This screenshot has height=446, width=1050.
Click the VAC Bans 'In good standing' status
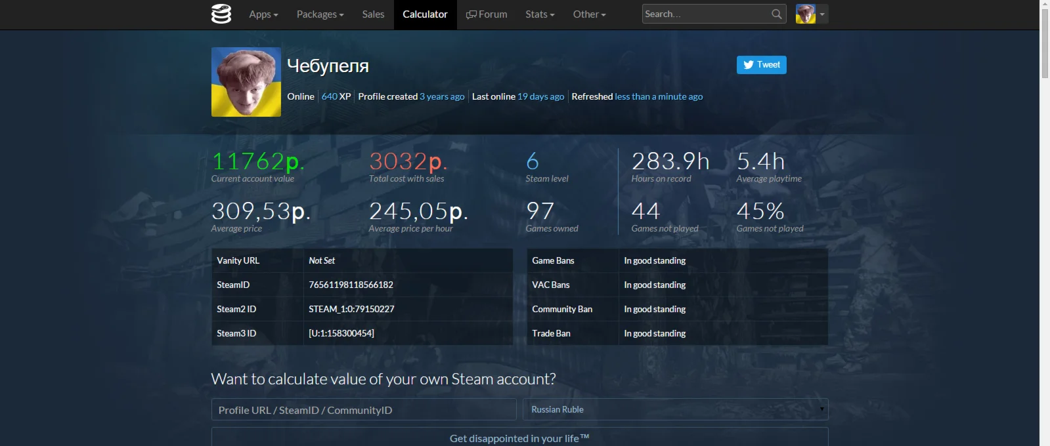[655, 285]
